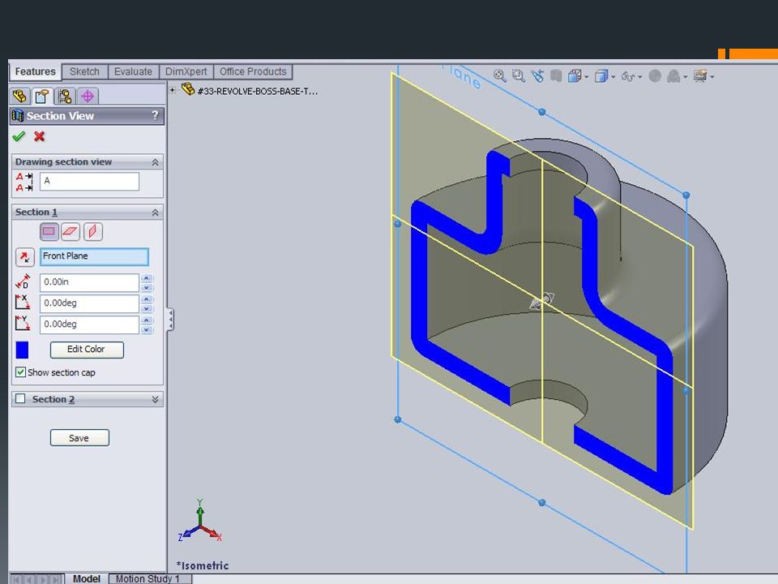Open the DimXpertManager crosshair tab icon
The width and height of the screenshot is (778, 584).
88,96
